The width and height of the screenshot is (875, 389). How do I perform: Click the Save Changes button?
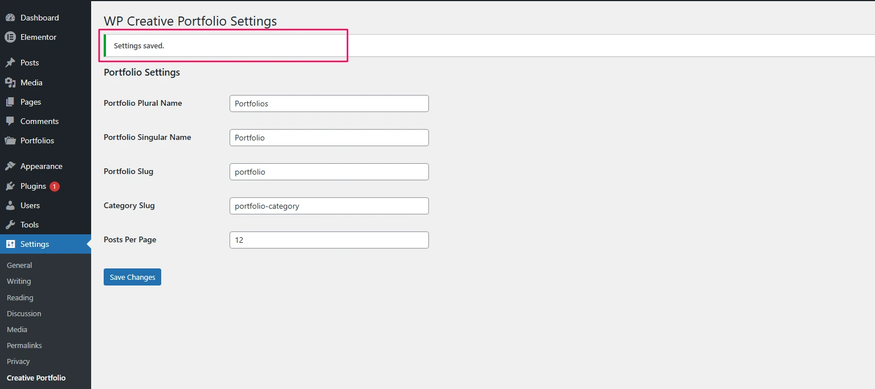point(132,277)
